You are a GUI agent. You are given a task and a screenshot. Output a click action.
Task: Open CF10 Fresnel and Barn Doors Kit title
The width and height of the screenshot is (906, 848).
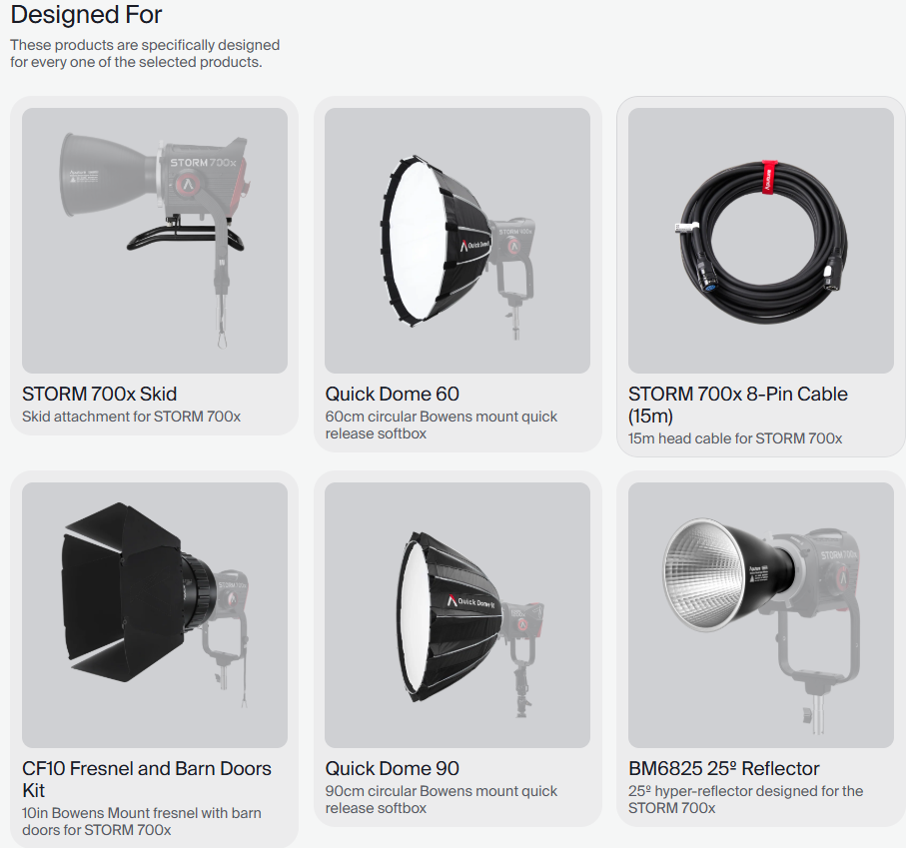[x=146, y=779]
